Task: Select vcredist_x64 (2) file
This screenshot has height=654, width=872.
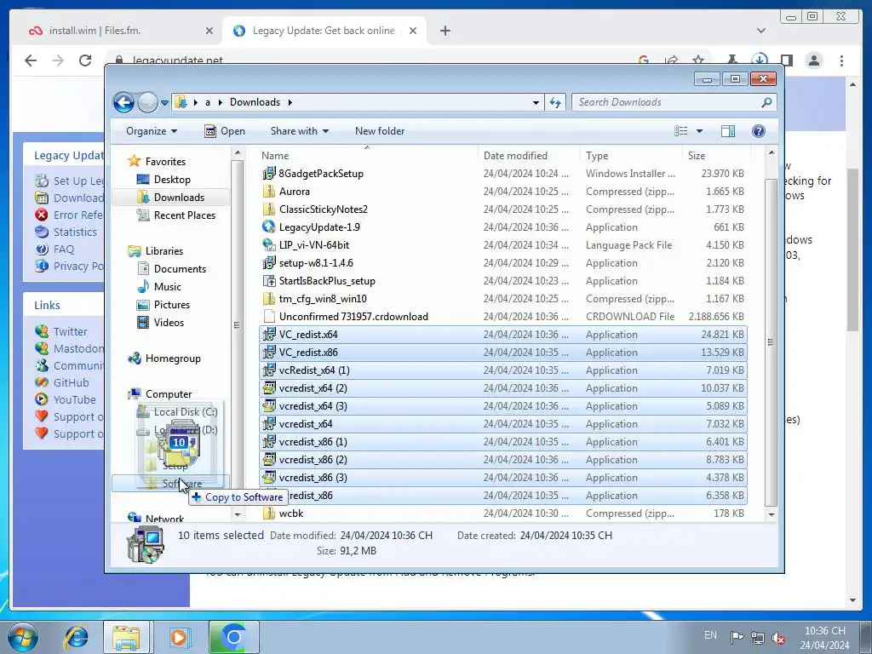Action: pyautogui.click(x=502, y=388)
